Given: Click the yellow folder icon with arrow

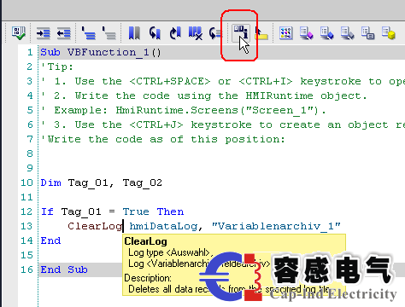Looking at the screenshot, I should coord(261,33).
